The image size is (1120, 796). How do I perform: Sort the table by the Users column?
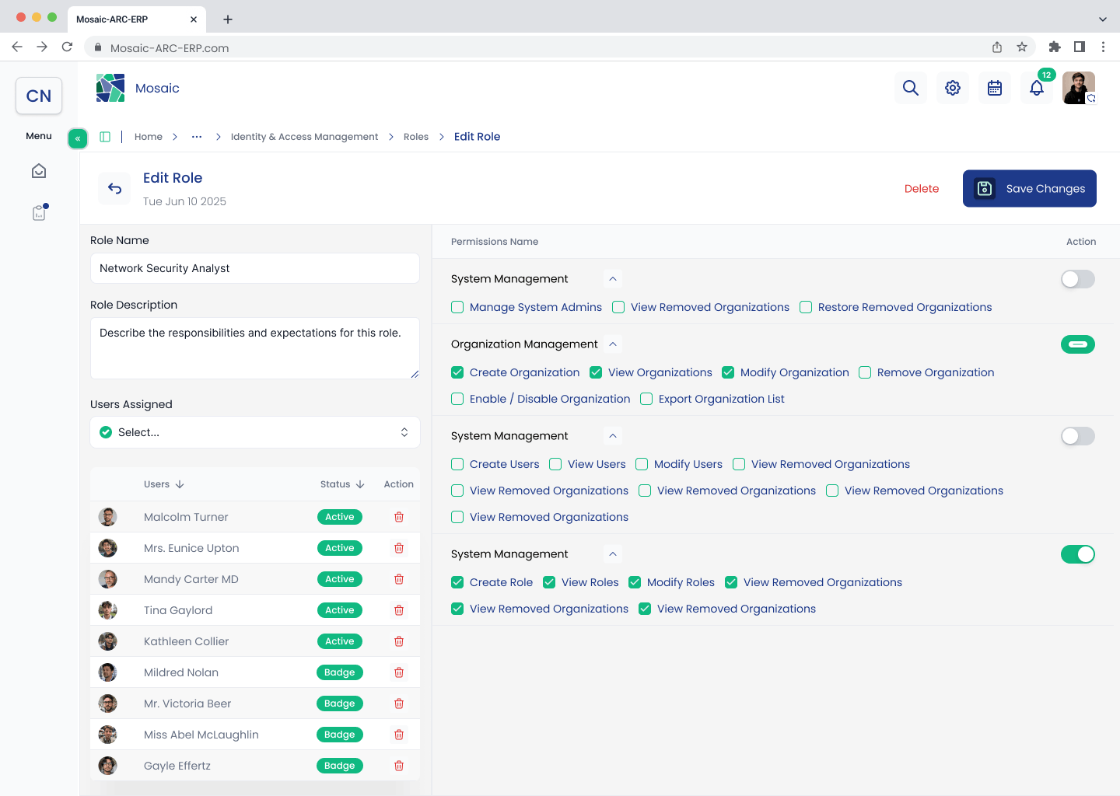coord(164,484)
